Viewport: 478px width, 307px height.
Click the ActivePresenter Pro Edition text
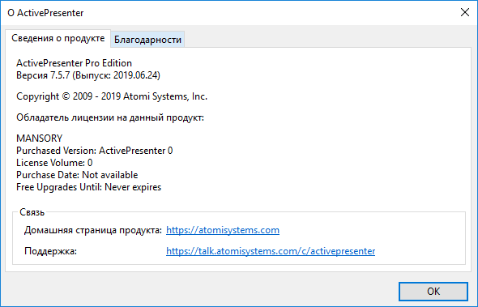pyautogui.click(x=74, y=63)
